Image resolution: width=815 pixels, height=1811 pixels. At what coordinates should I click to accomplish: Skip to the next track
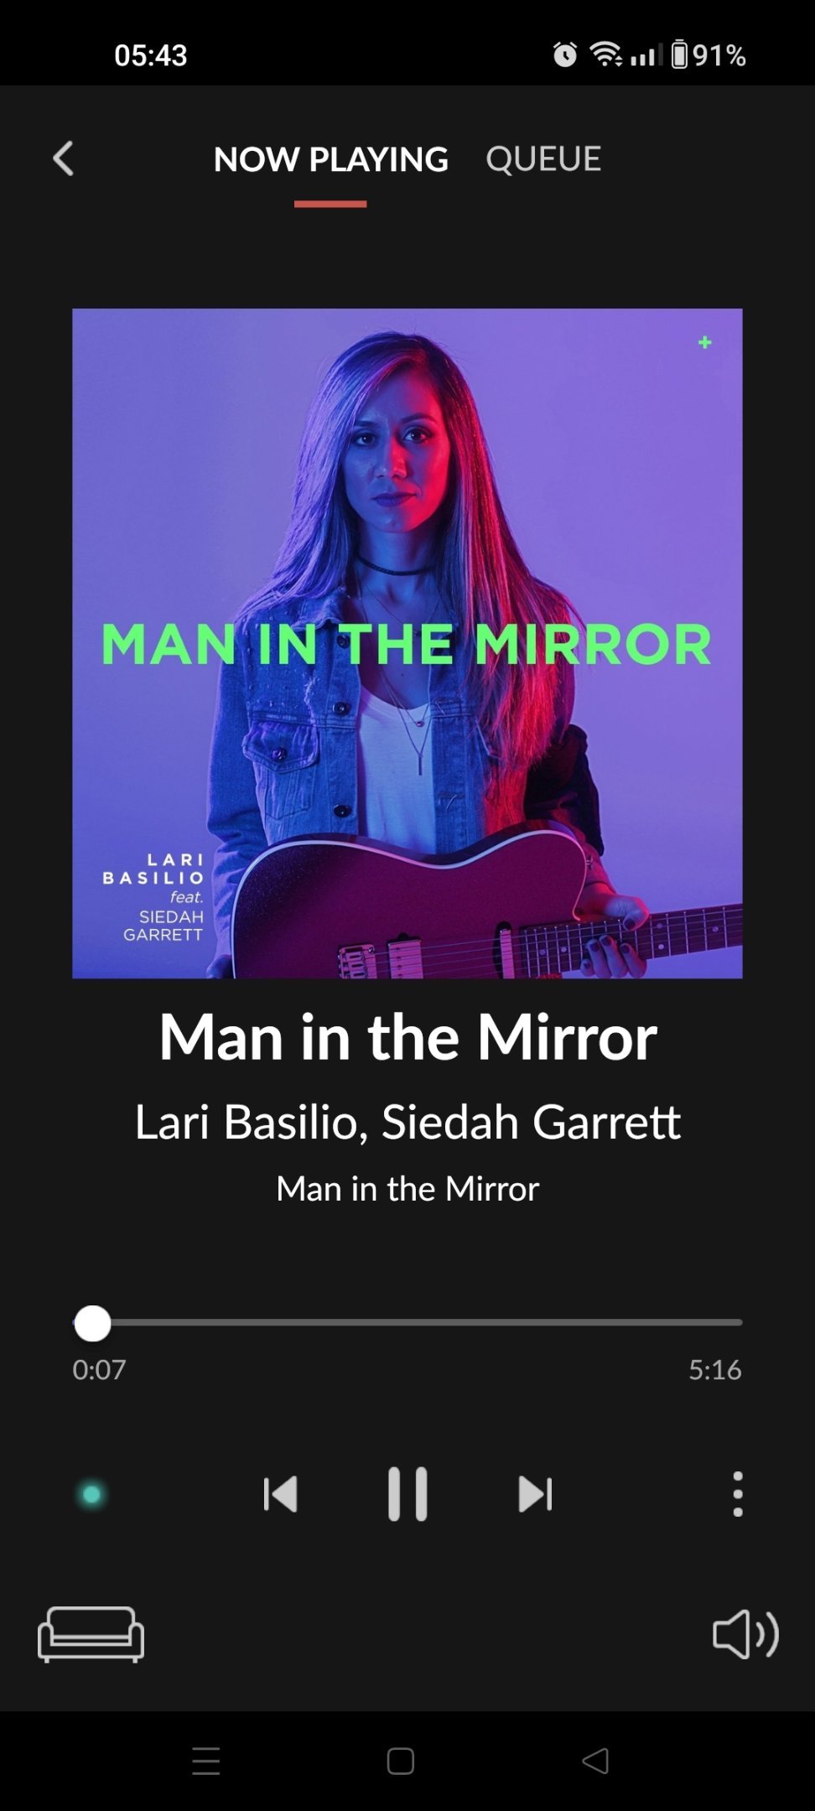[536, 1494]
